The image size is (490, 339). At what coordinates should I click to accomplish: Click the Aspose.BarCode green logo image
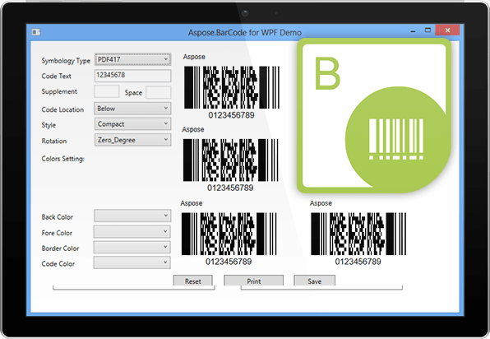pyautogui.click(x=374, y=116)
